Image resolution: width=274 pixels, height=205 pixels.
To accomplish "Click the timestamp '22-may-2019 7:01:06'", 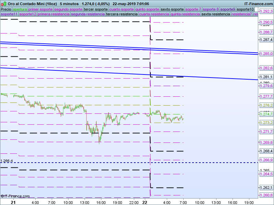I will point(131,4).
